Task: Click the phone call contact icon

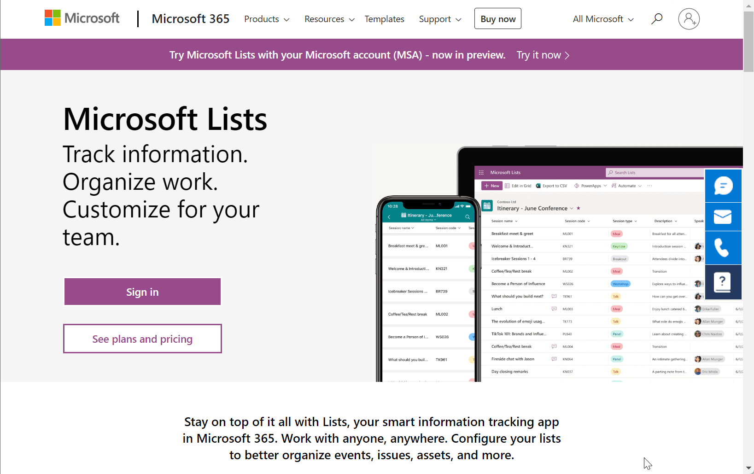Action: point(723,248)
